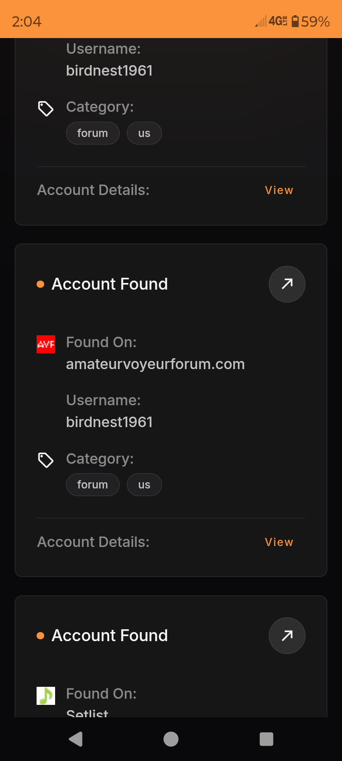Tap the signal strength icon in status bar
Screen dimensions: 342x761
tap(260, 21)
